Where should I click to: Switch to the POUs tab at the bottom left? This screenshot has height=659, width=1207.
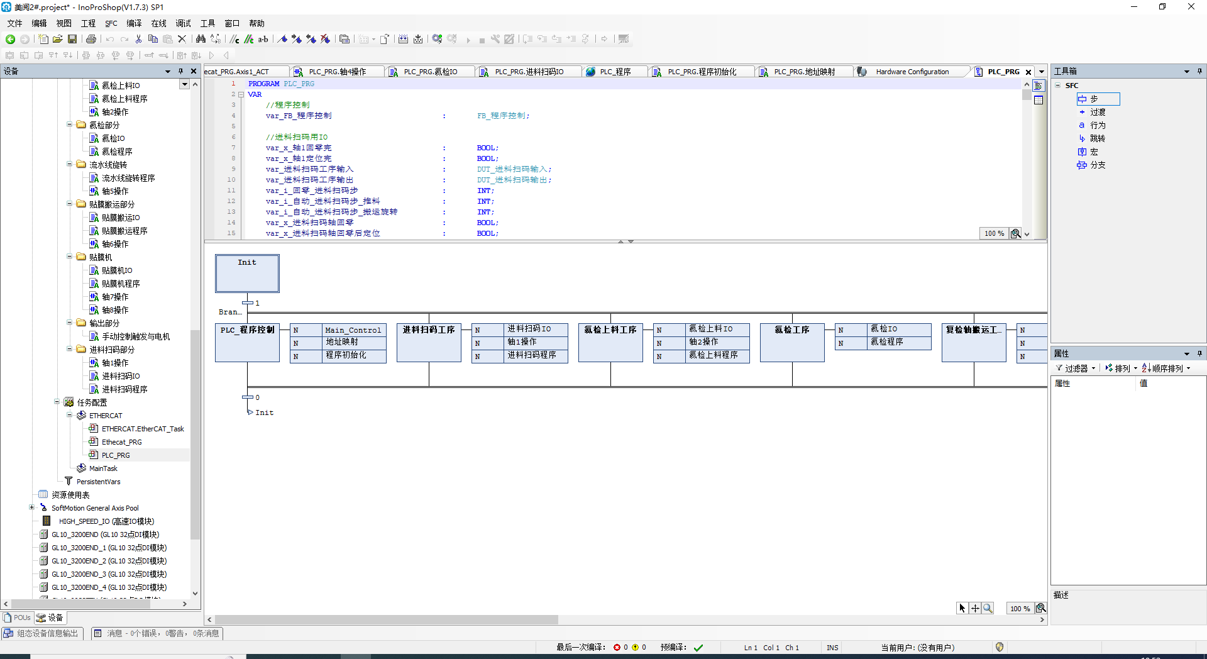(17, 617)
